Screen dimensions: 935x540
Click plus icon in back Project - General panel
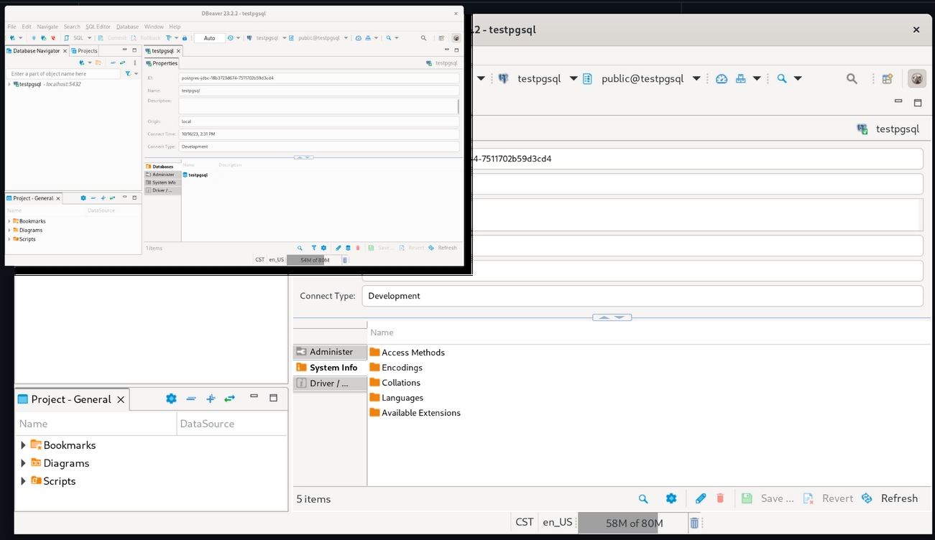point(211,399)
